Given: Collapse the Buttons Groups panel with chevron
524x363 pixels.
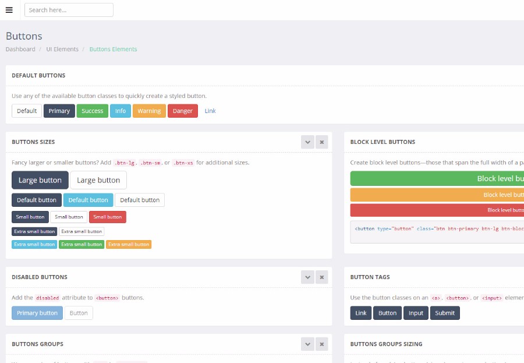Looking at the screenshot, I should pyautogui.click(x=307, y=344).
